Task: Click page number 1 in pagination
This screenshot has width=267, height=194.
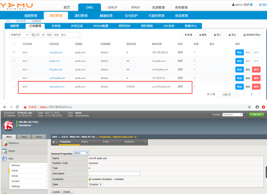Action: (251, 94)
